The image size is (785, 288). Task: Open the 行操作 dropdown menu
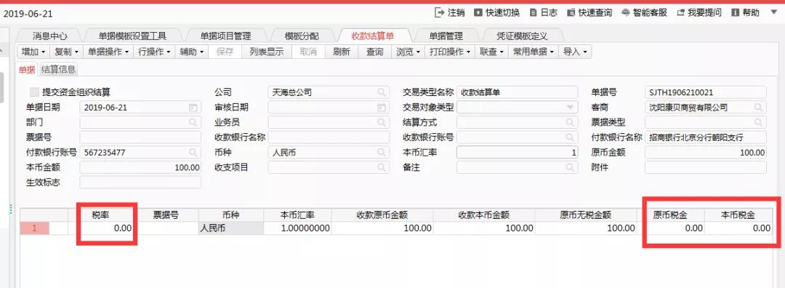(x=154, y=52)
